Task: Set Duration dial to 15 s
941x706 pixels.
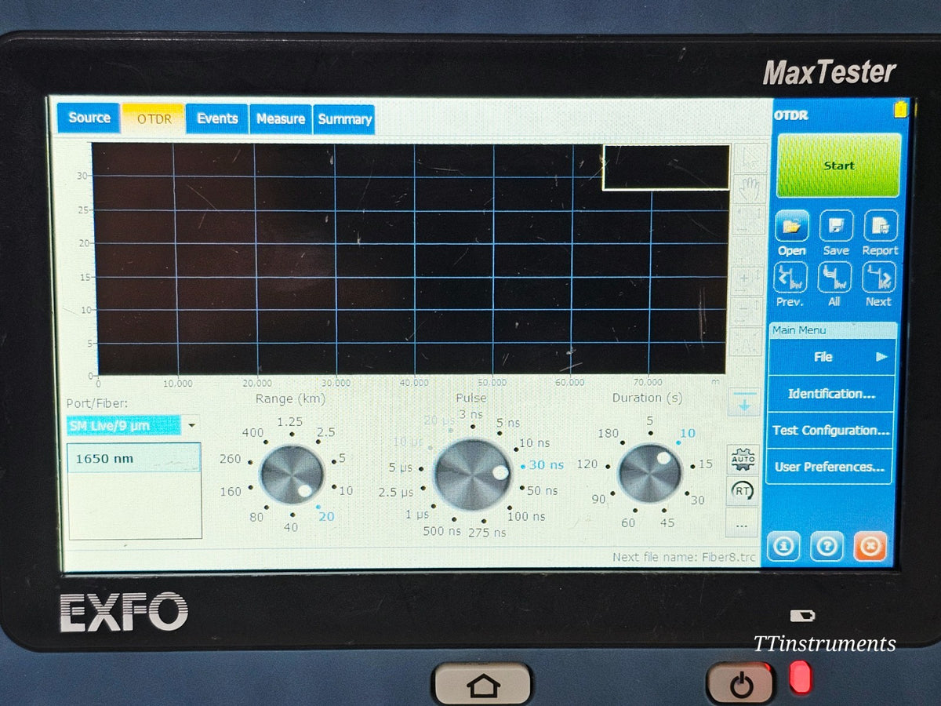Action: pyautogui.click(x=706, y=464)
